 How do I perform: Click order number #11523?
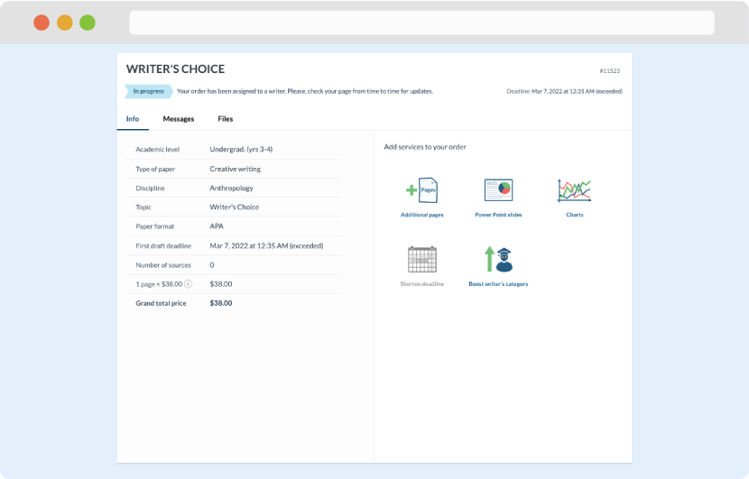610,70
